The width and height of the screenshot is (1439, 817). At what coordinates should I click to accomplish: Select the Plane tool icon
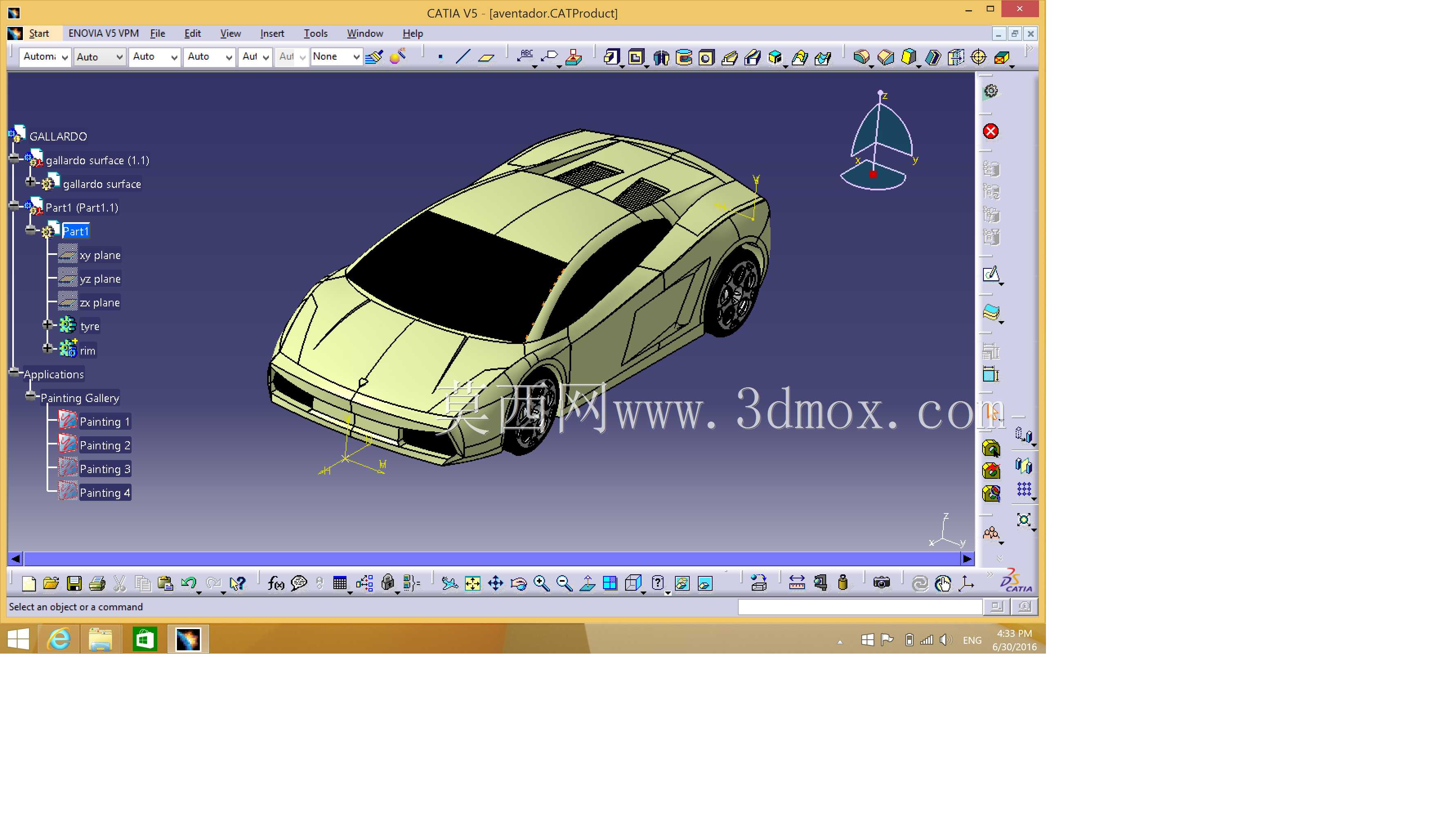pos(486,57)
